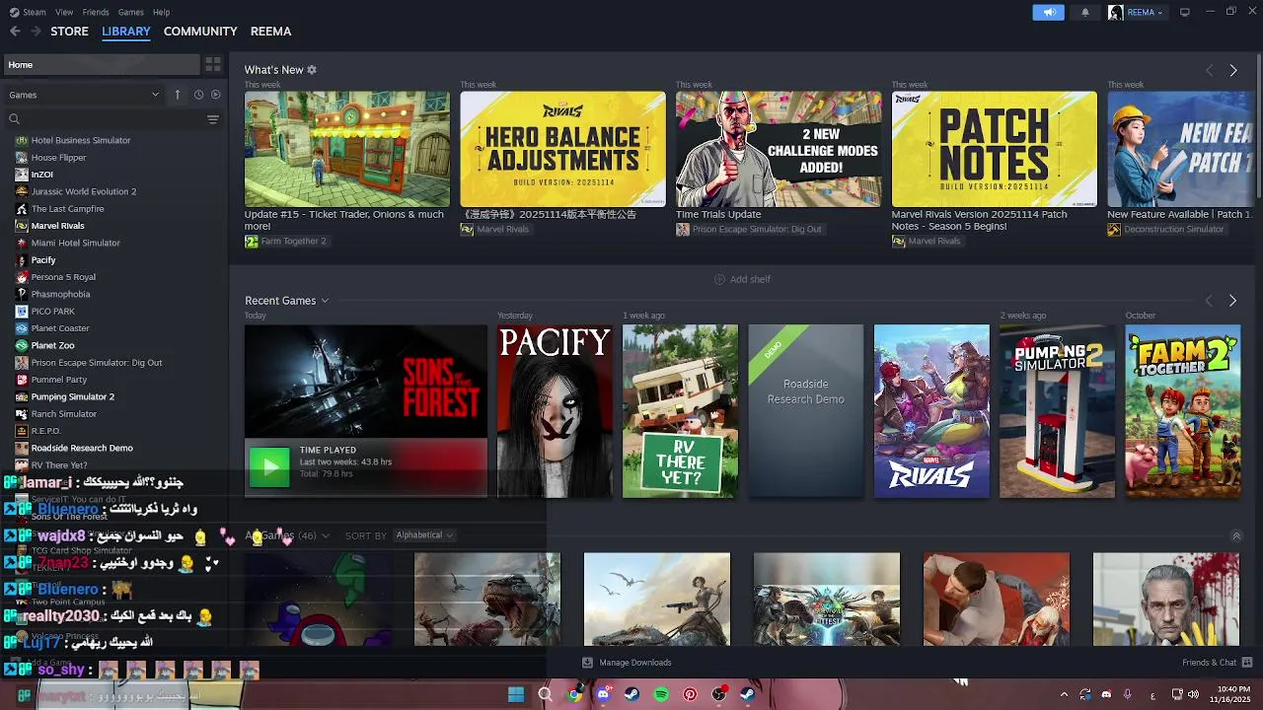Click the REEMA profile avatar
Image resolution: width=1263 pixels, height=710 pixels.
point(1115,13)
